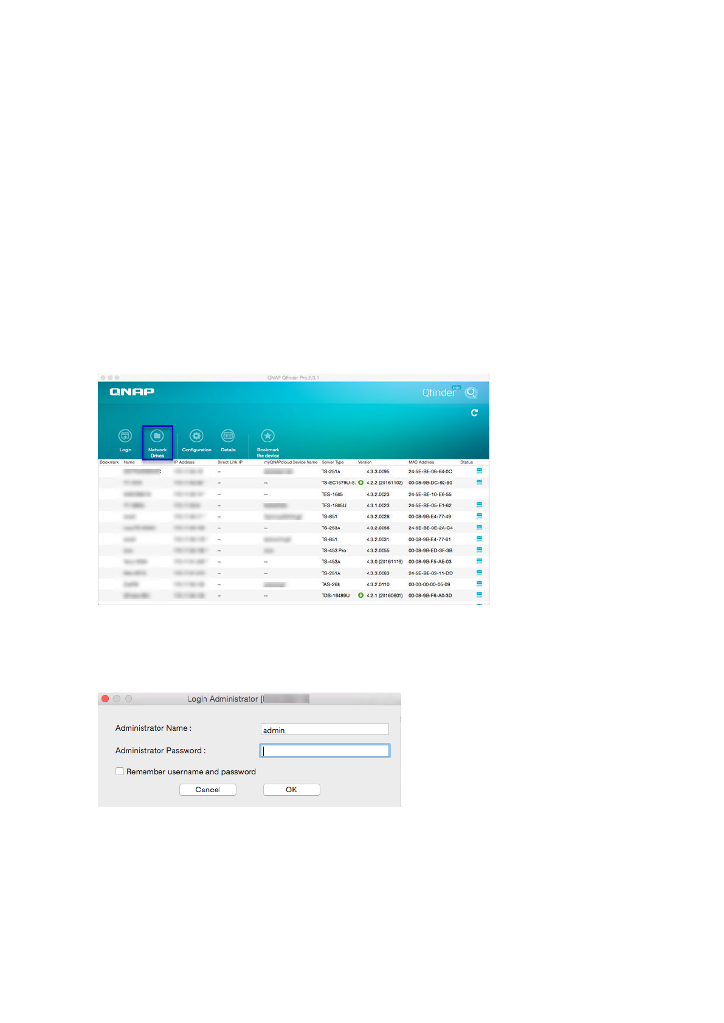Sort by the Bookmark column header

(109, 462)
